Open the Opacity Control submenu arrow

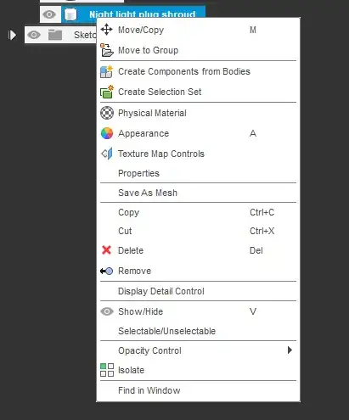coord(290,350)
